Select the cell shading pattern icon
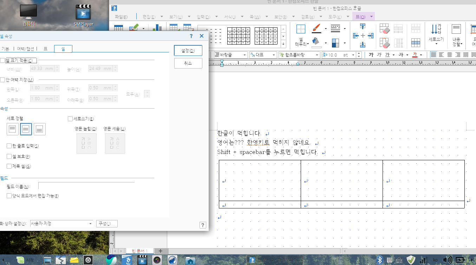Image resolution: width=476 pixels, height=265 pixels. click(x=335, y=43)
